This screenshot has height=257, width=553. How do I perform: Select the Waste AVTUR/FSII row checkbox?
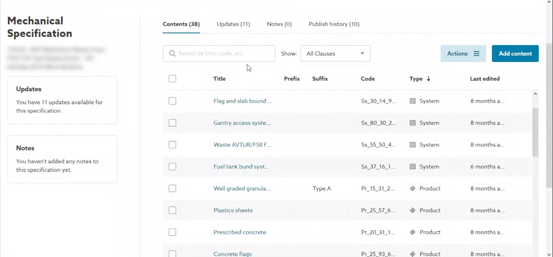pyautogui.click(x=172, y=145)
